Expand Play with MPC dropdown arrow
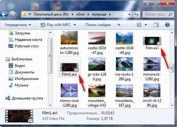This screenshot has width=177, height=127. pos(75,25)
